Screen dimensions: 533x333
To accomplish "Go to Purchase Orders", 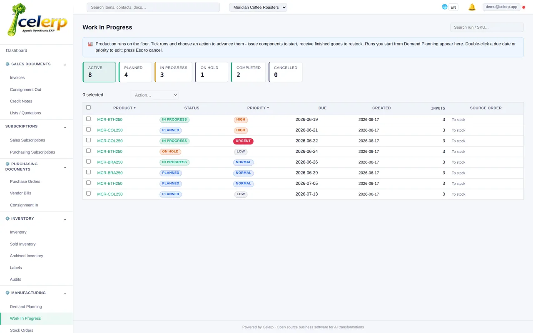I will pos(25,181).
